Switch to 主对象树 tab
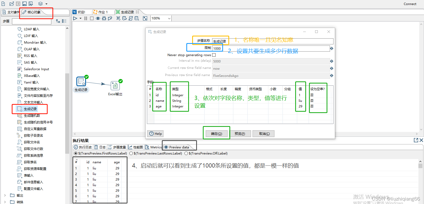Viewport: 424px width, 204px height. pos(11,12)
